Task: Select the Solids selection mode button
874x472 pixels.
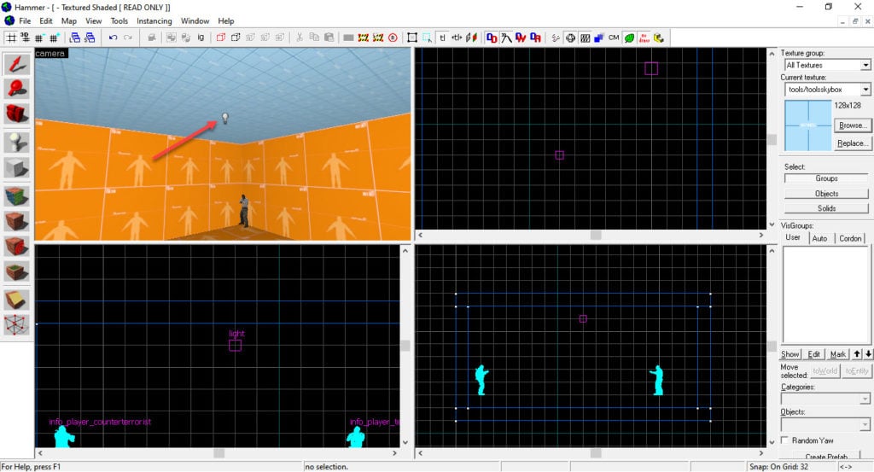Action: (x=826, y=208)
